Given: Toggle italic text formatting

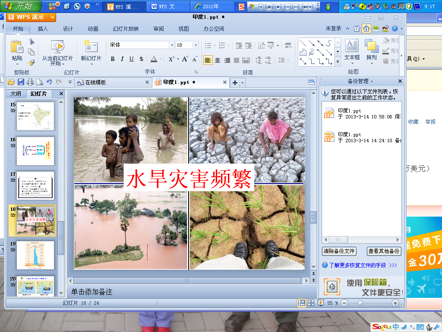Looking at the screenshot, I should click(122, 59).
